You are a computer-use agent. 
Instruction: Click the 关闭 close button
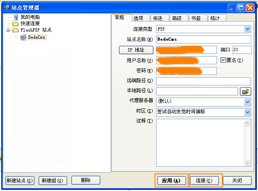tap(237, 181)
